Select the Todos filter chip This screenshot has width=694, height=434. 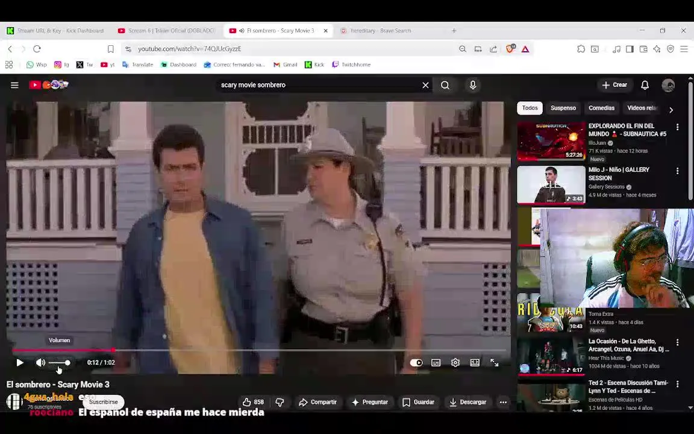(530, 108)
